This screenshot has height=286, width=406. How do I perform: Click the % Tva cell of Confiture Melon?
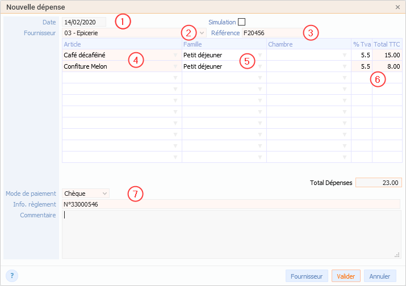point(362,66)
